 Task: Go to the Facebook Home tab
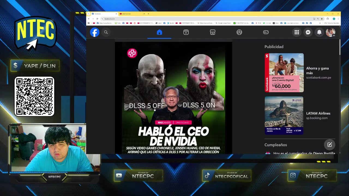(x=160, y=32)
